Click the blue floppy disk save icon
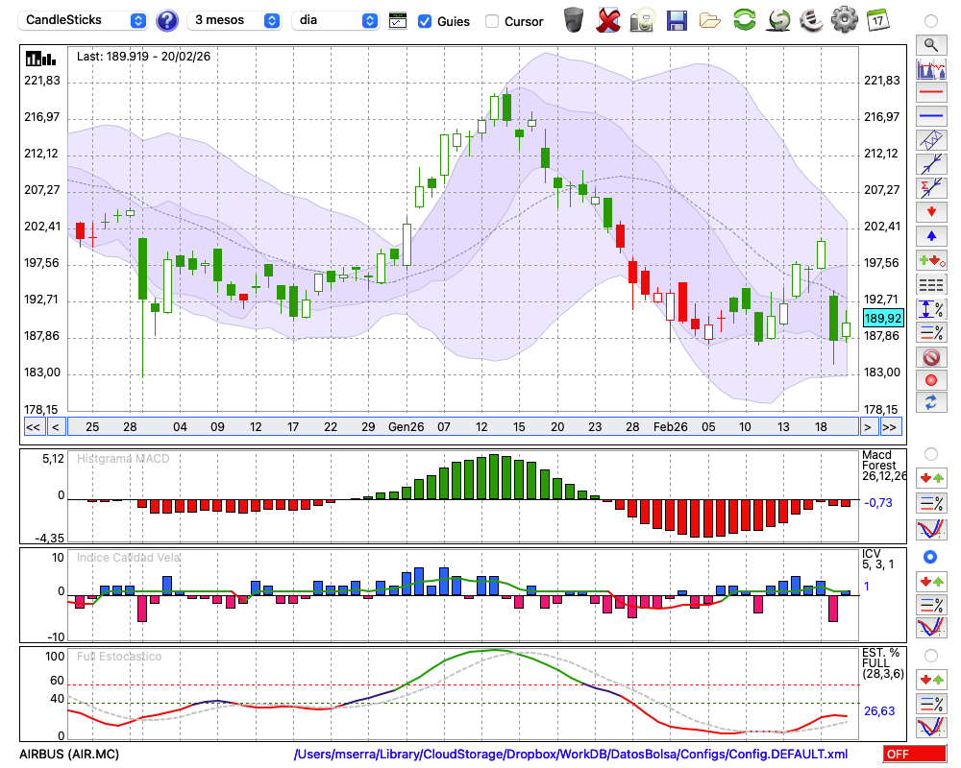Viewport: 961px width, 768px height. point(677,19)
